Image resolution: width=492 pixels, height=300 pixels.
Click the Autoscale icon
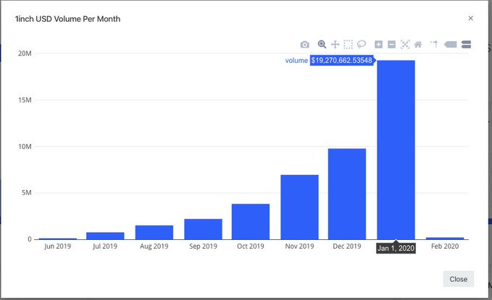pos(404,45)
